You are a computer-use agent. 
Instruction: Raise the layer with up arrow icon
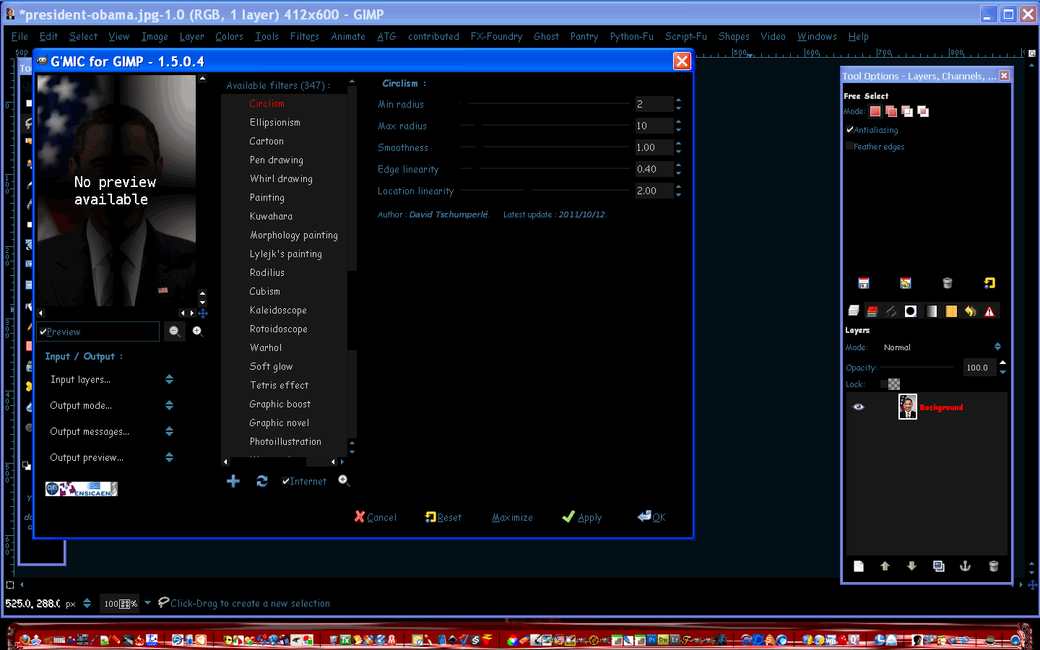885,566
